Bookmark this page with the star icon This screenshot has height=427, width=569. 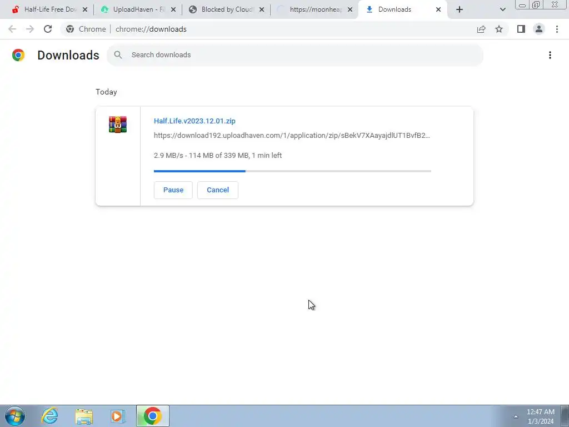click(x=499, y=29)
